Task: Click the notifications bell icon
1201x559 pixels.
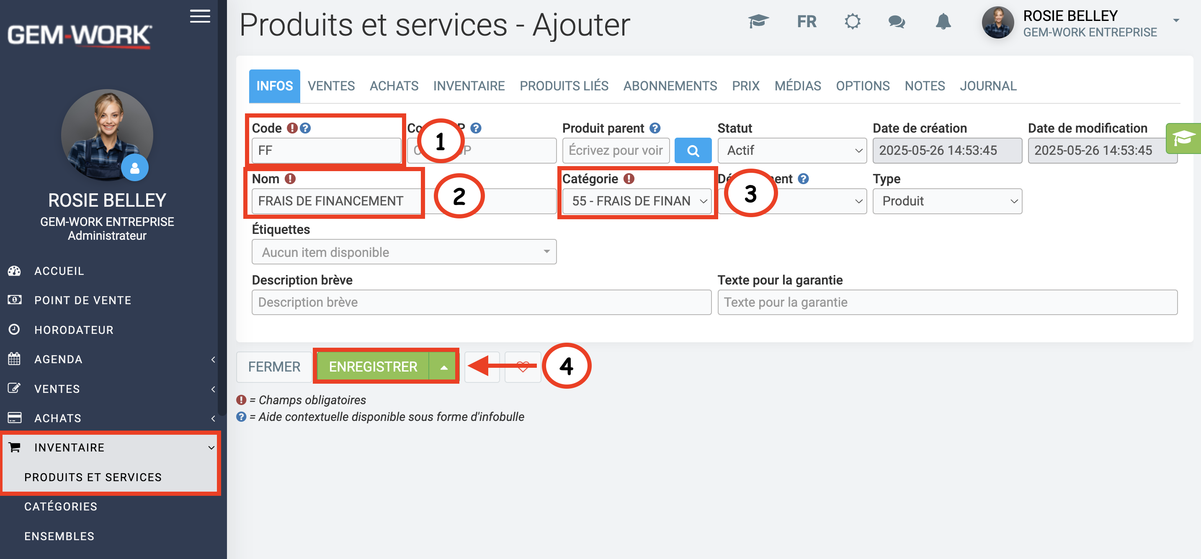Action: coord(943,21)
